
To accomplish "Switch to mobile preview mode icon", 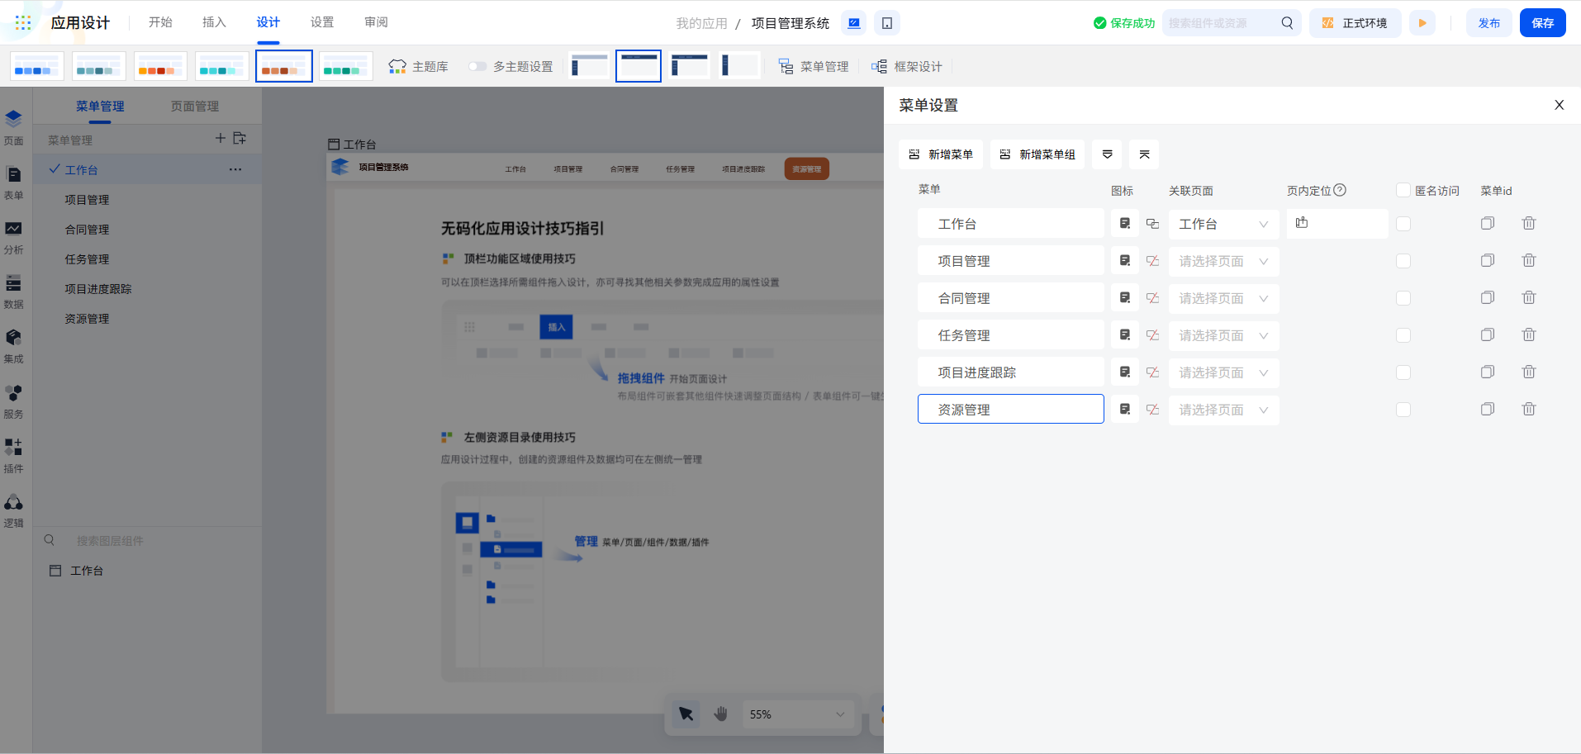I will [x=886, y=22].
